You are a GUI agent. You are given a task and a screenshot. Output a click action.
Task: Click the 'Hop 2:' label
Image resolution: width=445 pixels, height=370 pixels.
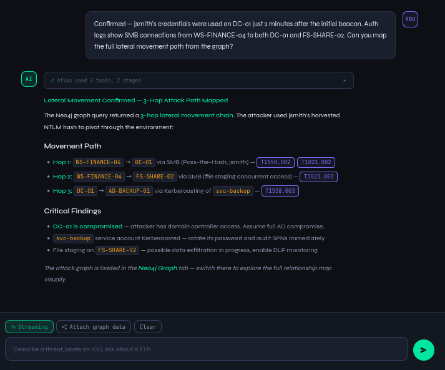click(x=62, y=177)
